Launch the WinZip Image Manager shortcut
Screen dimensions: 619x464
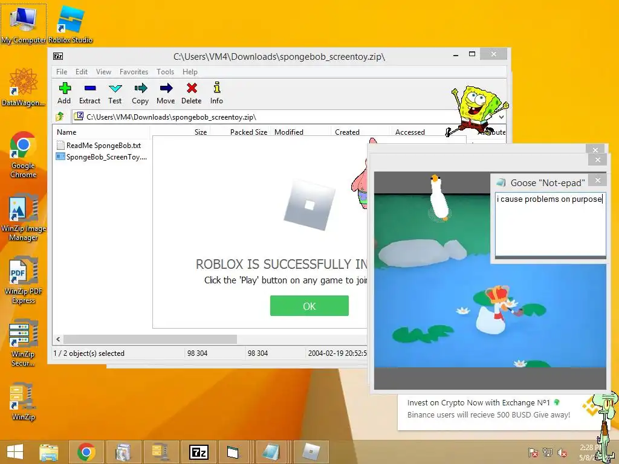24,217
